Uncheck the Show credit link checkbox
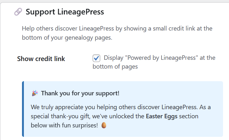This screenshot has width=229, height=140. [96, 58]
